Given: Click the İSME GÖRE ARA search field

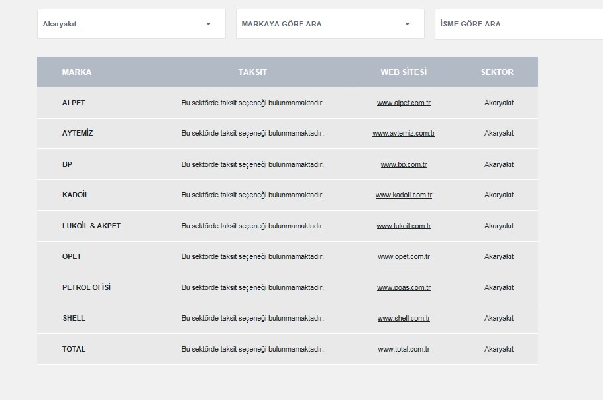Looking at the screenshot, I should pyautogui.click(x=517, y=24).
